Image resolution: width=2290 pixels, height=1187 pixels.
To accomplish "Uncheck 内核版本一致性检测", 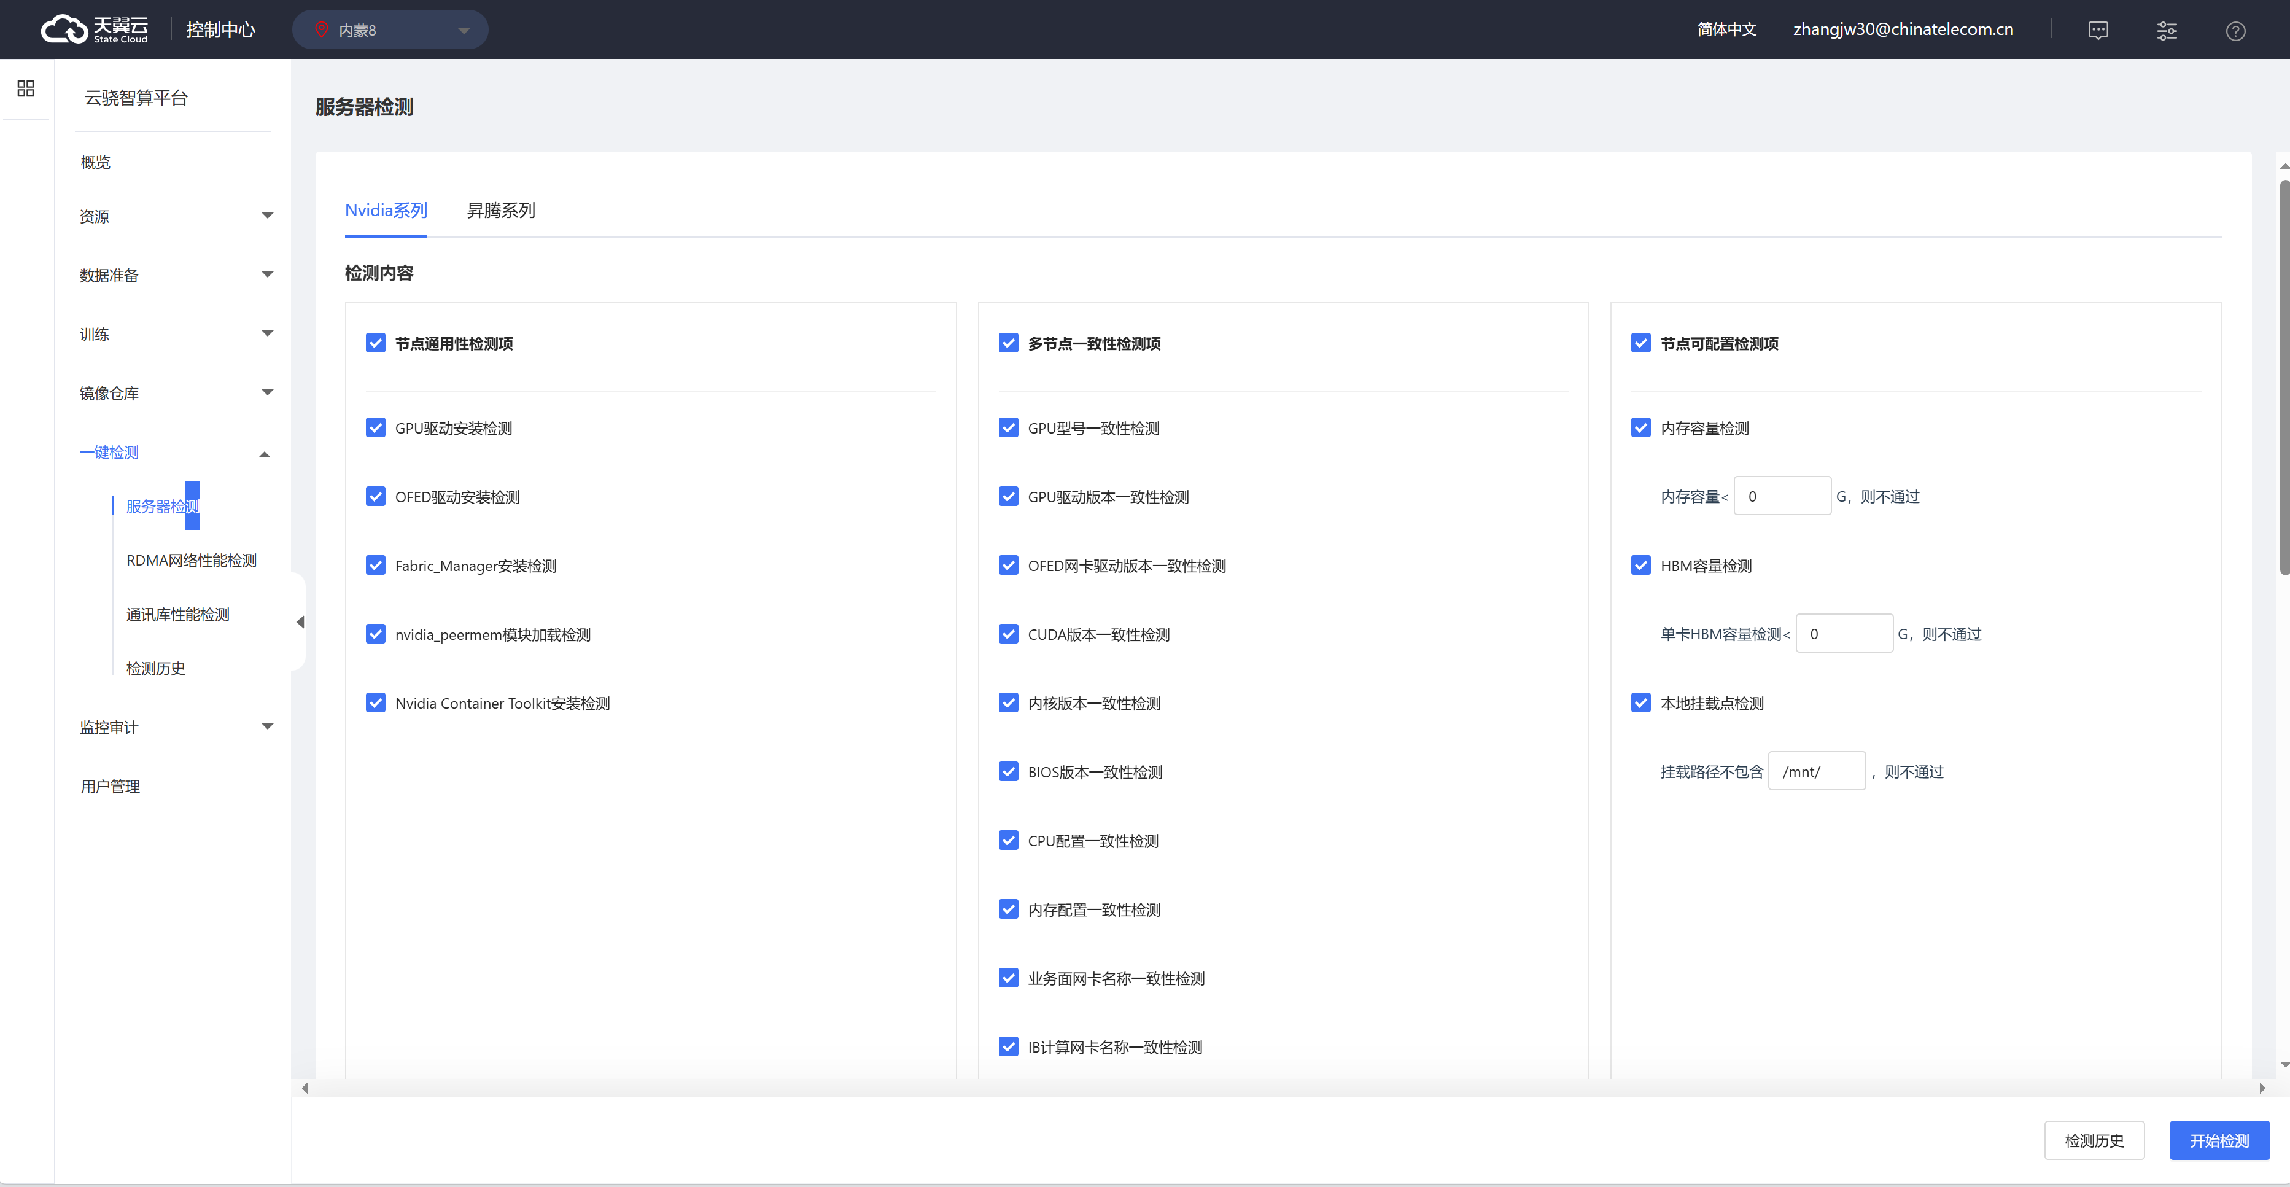I will click(x=1008, y=702).
